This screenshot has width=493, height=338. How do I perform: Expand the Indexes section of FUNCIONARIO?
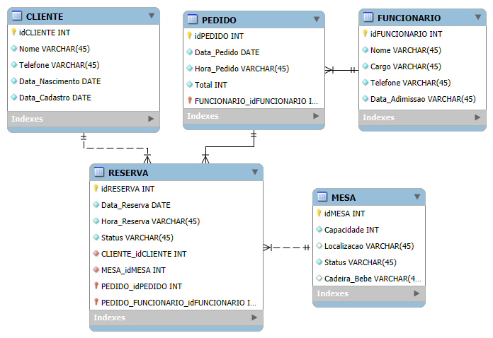(477, 117)
